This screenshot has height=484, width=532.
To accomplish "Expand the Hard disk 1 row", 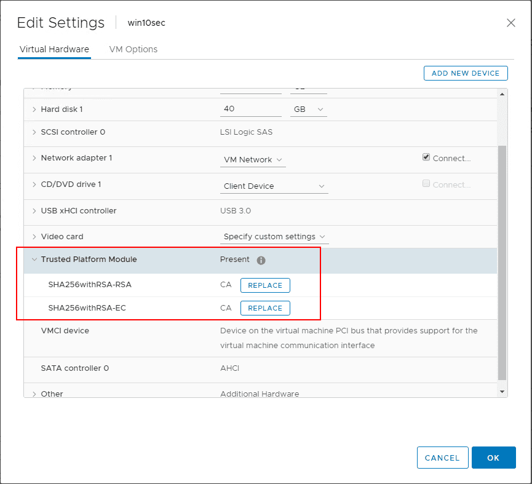I will point(34,109).
